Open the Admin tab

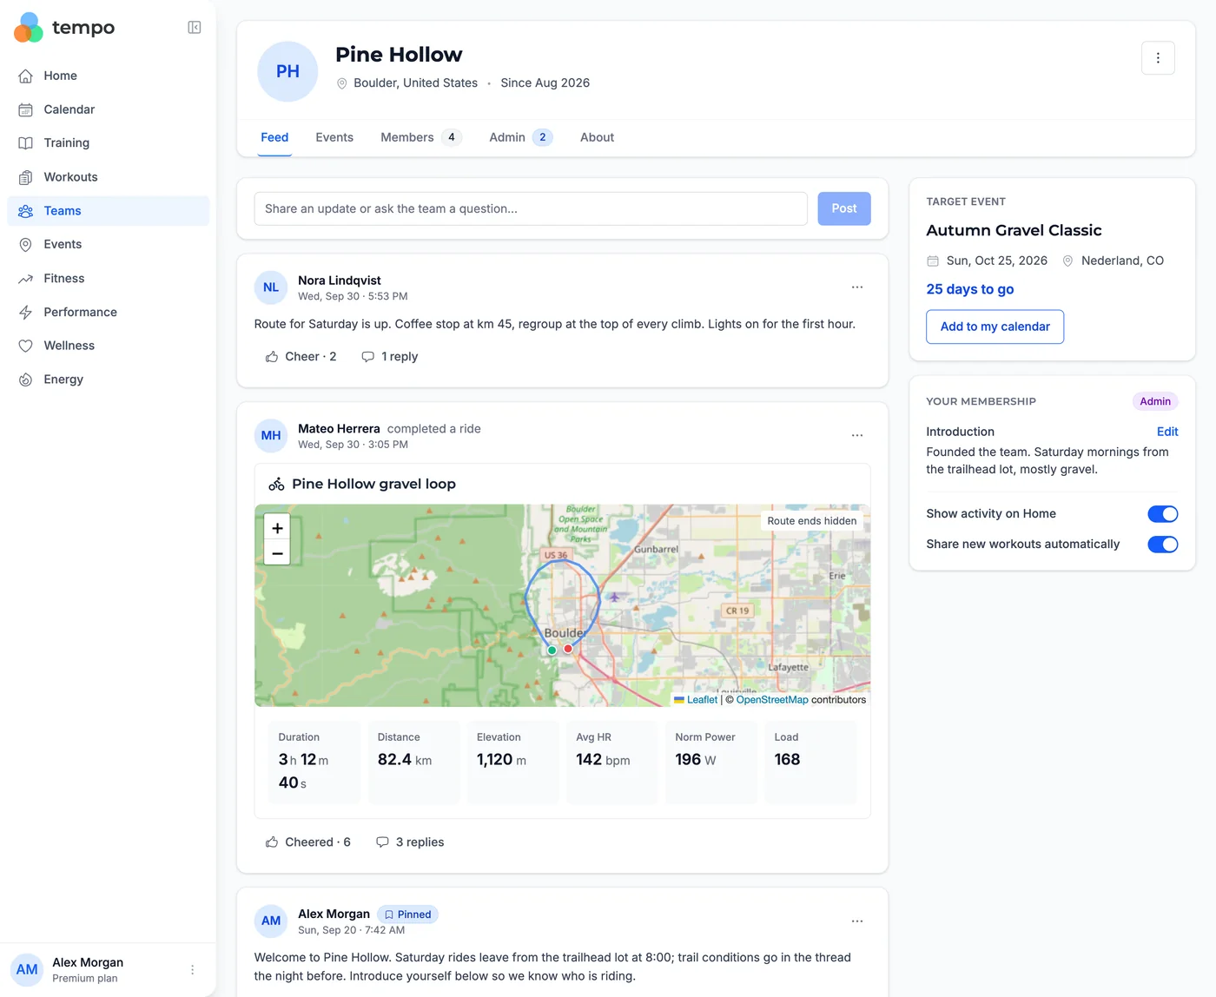point(520,138)
